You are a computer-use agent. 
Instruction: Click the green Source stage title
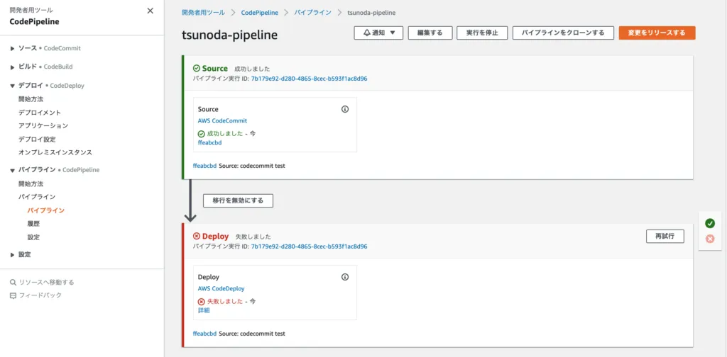coord(214,69)
